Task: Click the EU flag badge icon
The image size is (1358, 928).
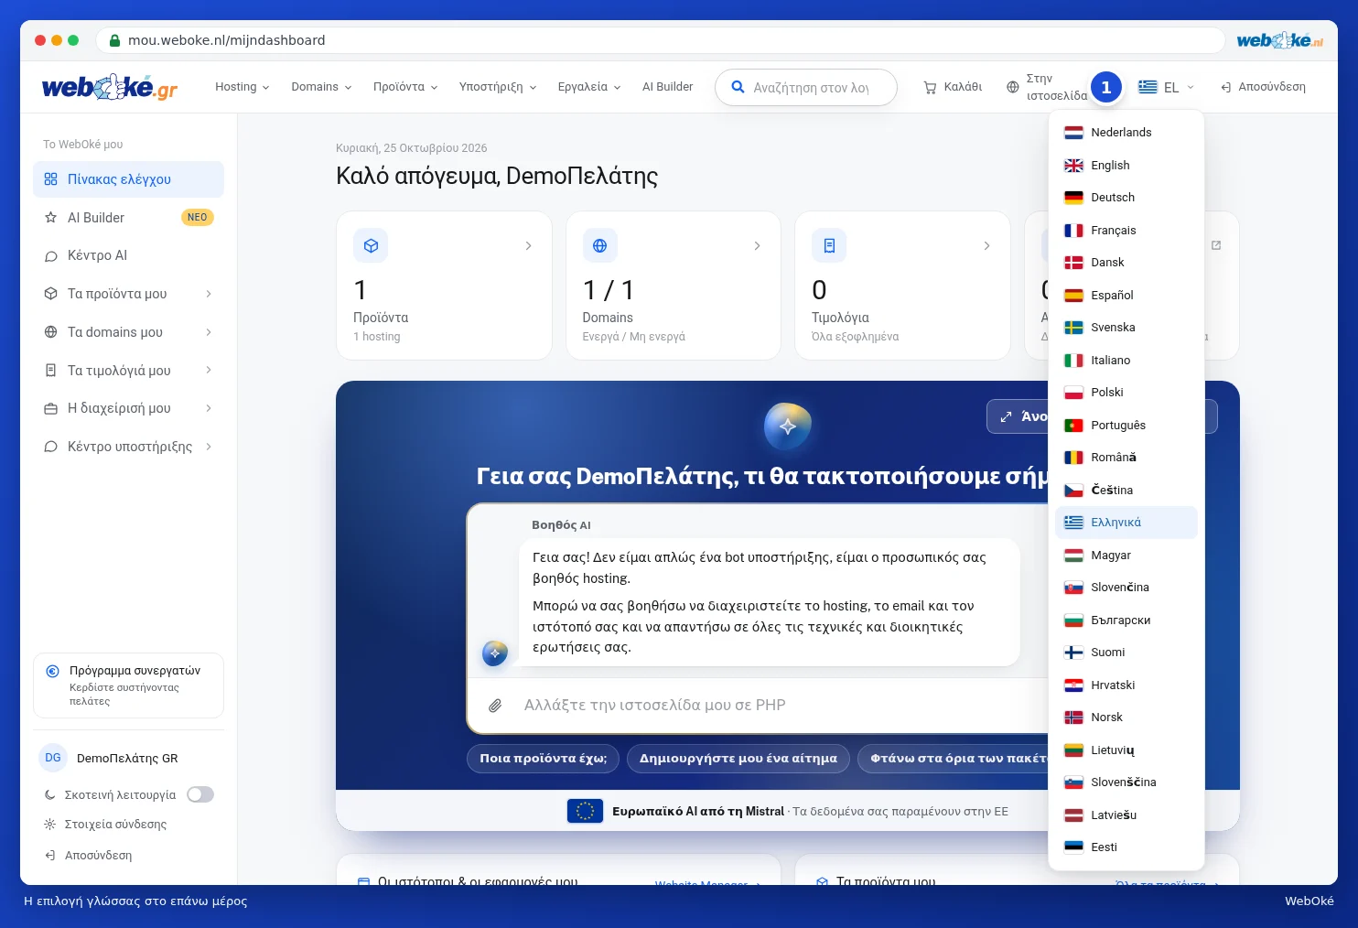Action: 585,811
